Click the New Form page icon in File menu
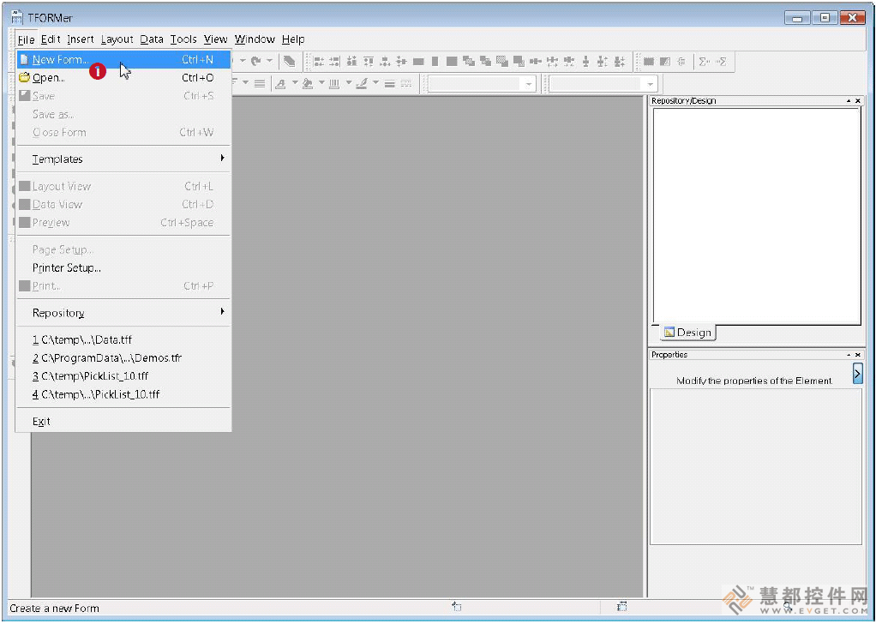The height and width of the screenshot is (624, 876). pos(24,59)
